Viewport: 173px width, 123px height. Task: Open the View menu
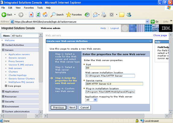click(18, 8)
